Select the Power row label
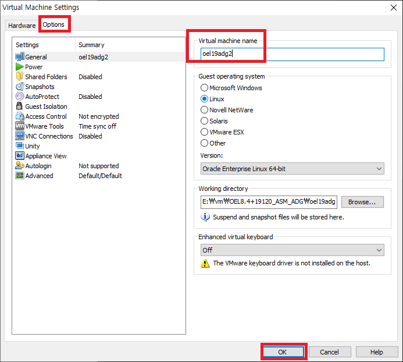Viewport: 403px width, 362px height. pyautogui.click(x=34, y=67)
